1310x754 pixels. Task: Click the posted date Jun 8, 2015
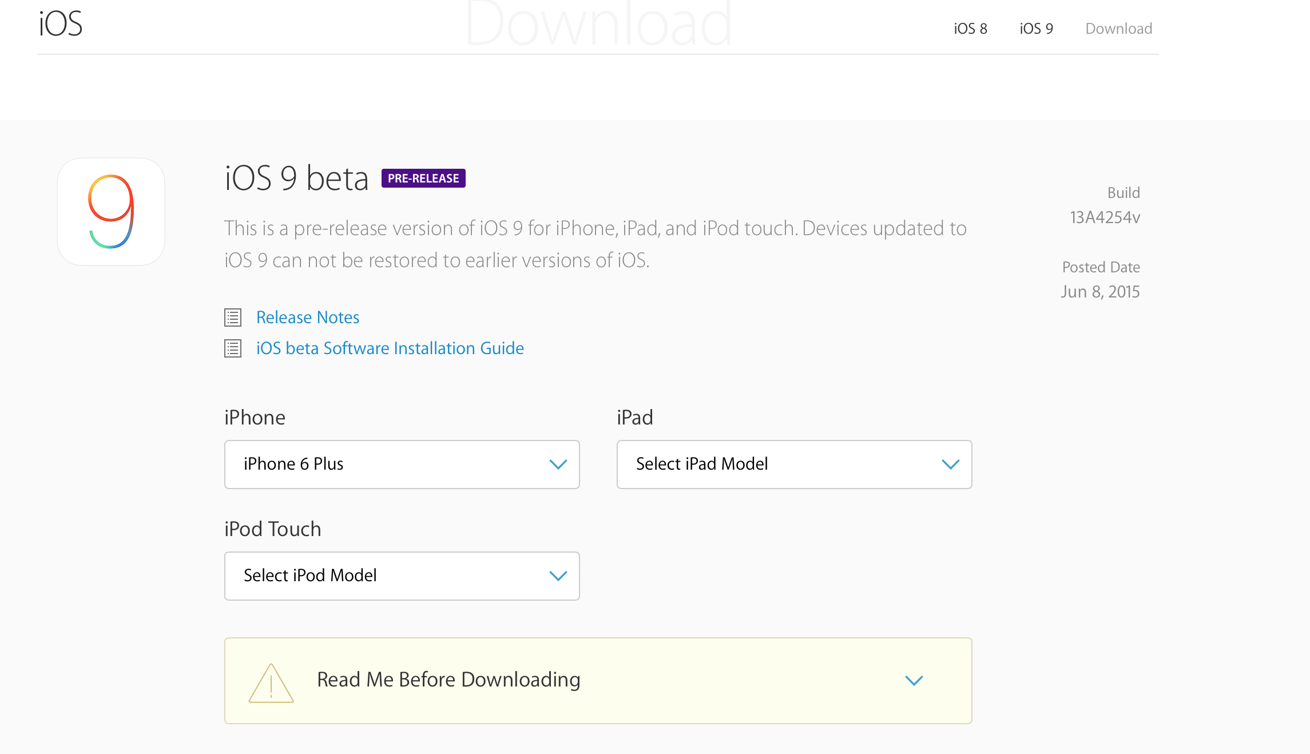[1101, 292]
